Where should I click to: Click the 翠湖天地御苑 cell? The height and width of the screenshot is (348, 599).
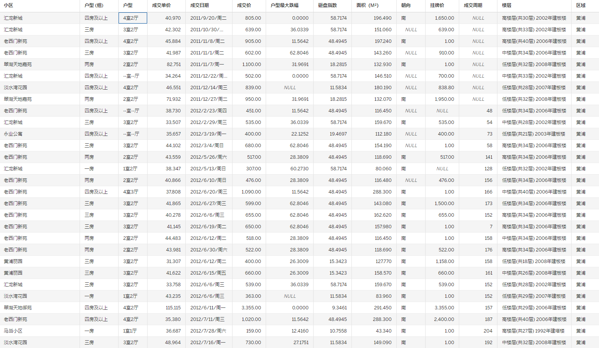click(x=18, y=308)
